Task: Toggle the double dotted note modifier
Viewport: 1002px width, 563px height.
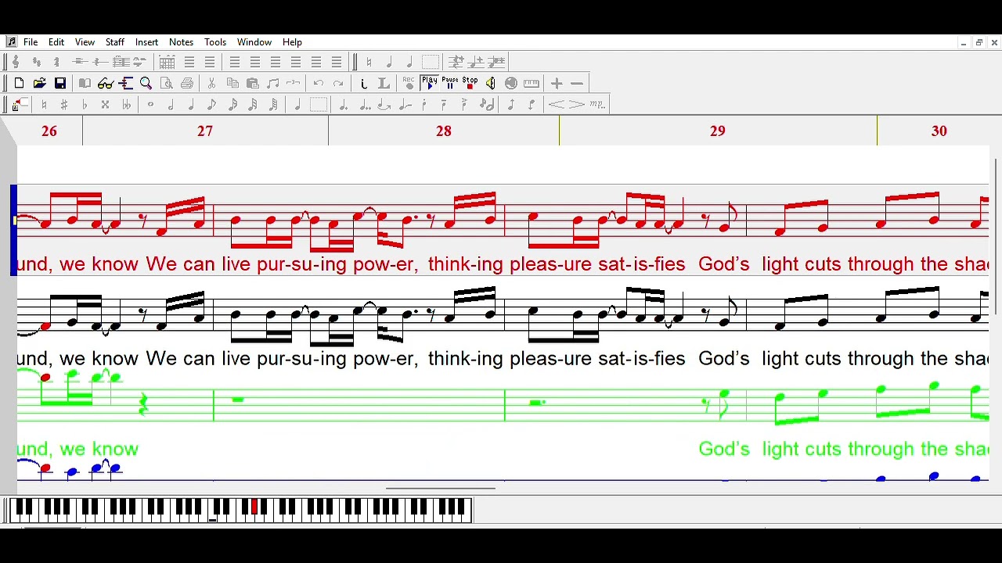Action: 365,105
